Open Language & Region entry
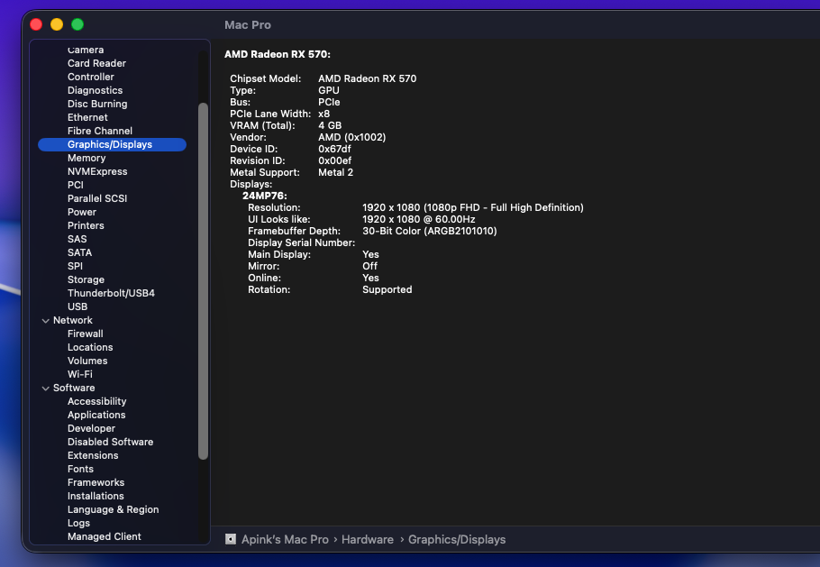Image resolution: width=820 pixels, height=567 pixels. pyautogui.click(x=113, y=510)
